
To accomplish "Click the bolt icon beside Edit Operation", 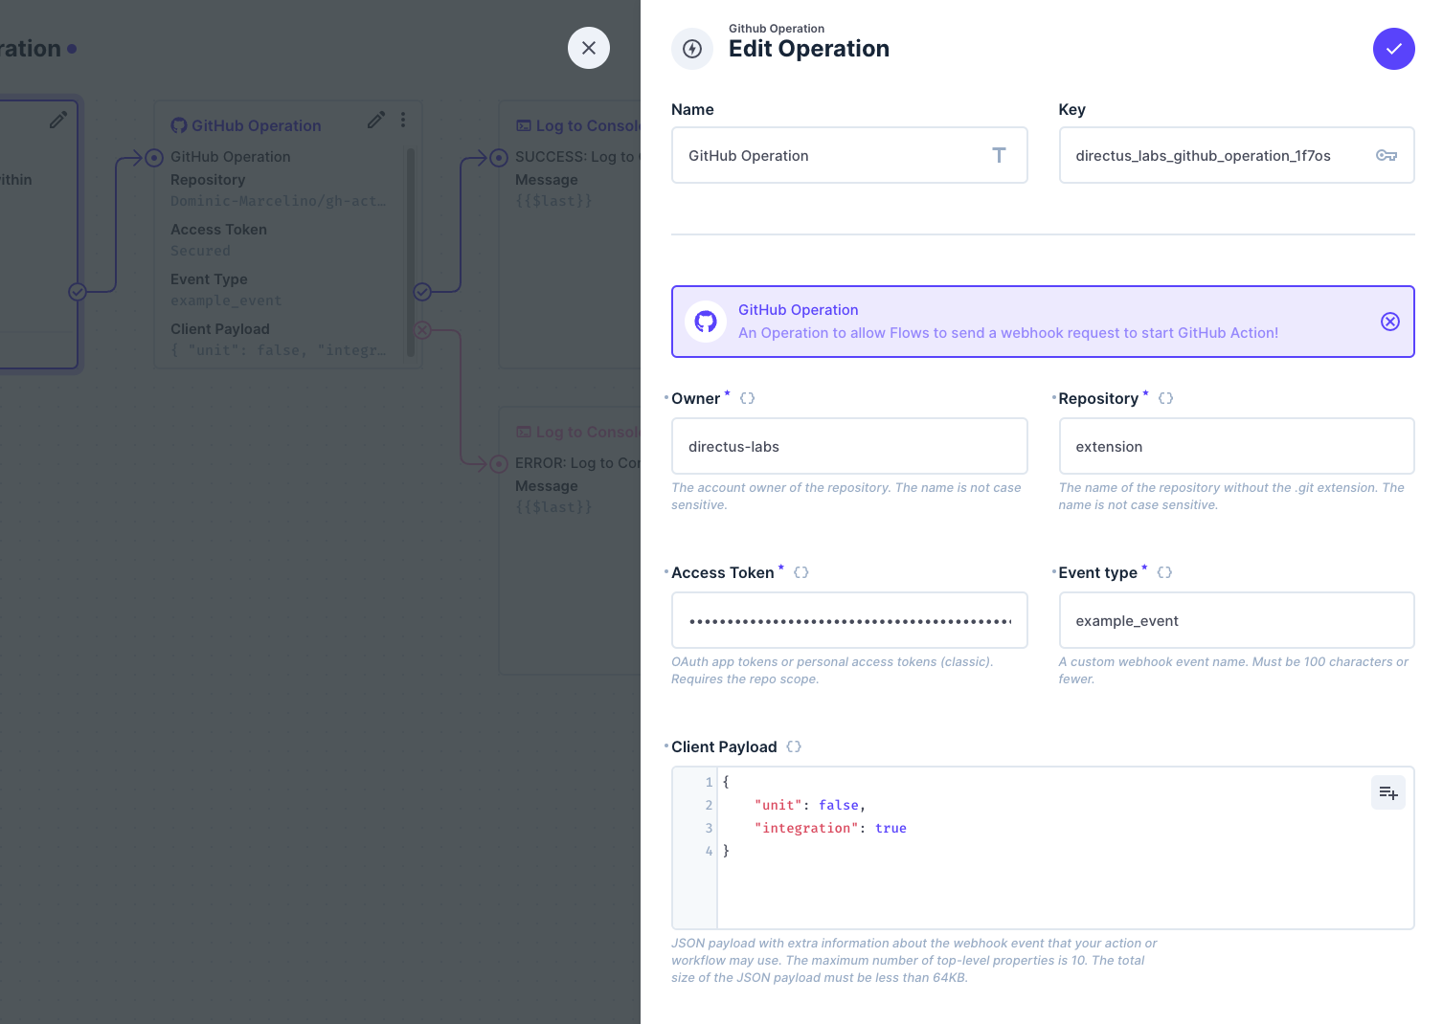I will pos(692,49).
